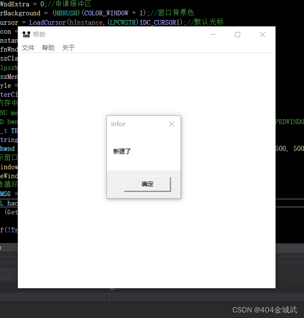Viewport: 304px width, 318px height.
Task: Click the 申请缓冲区 comment in code
Action: [x=69, y=4]
